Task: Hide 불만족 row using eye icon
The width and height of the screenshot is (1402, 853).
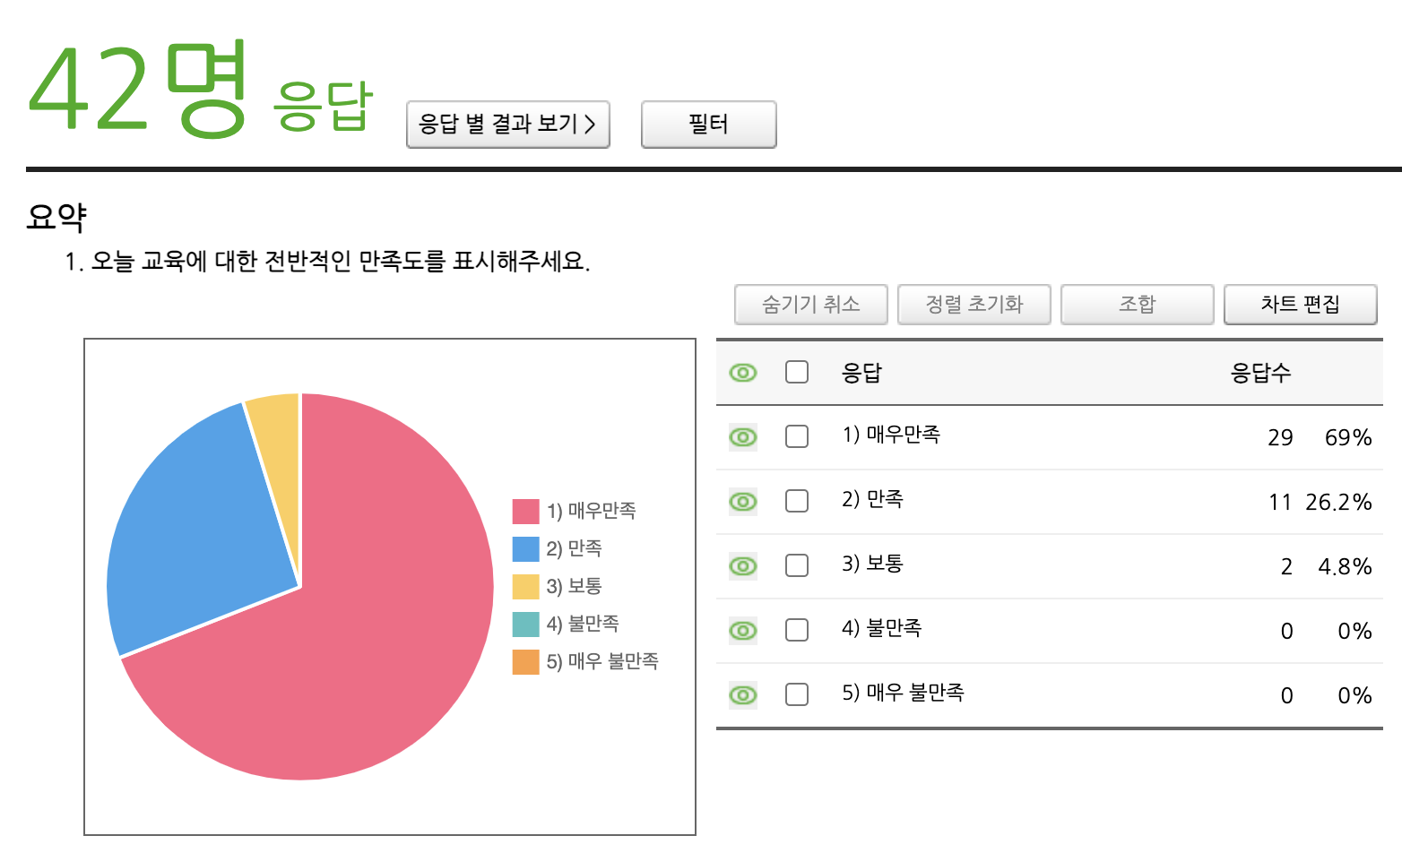Action: (x=742, y=631)
